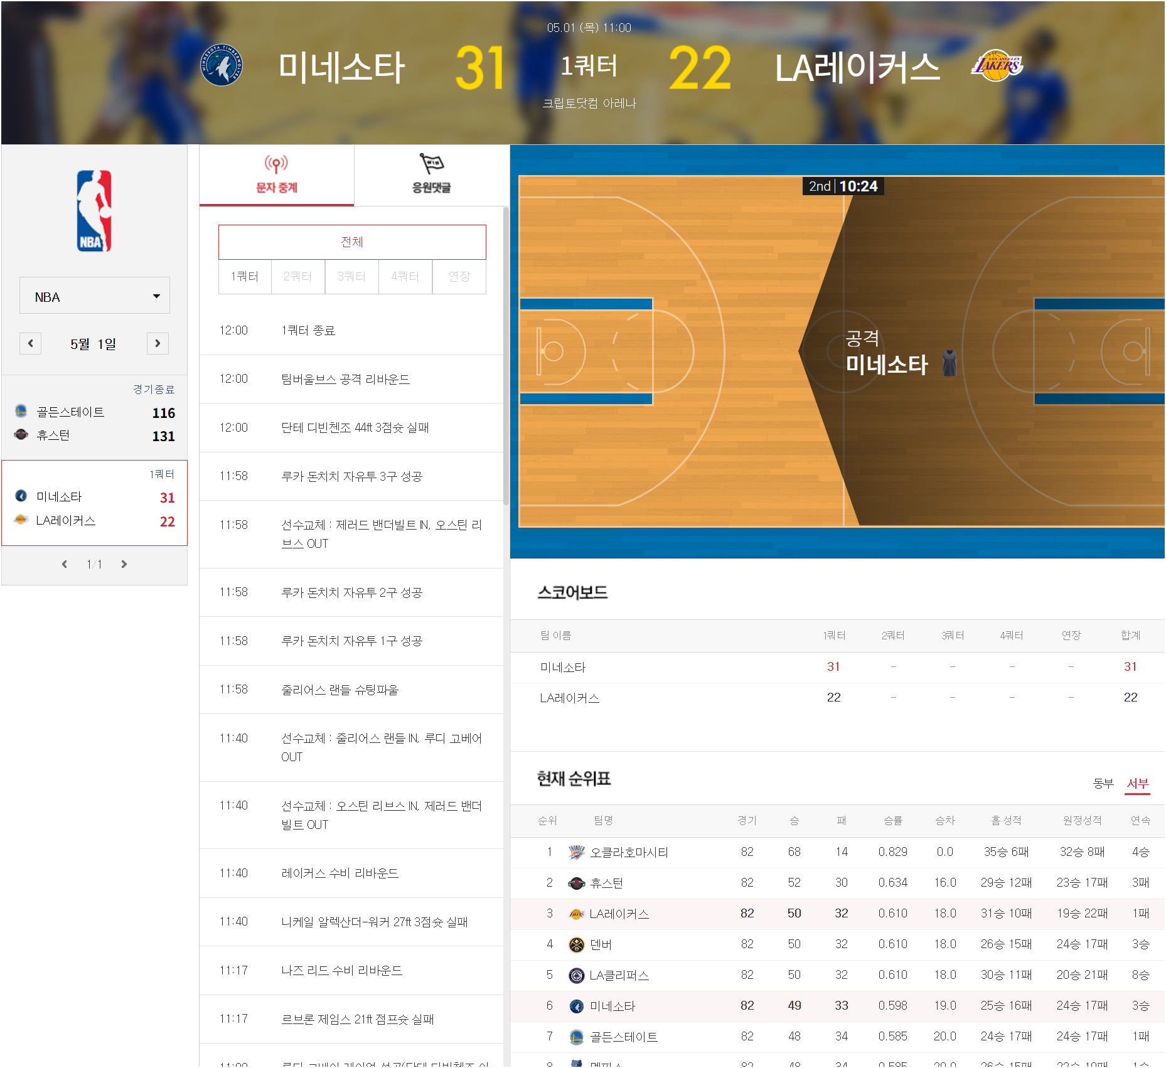The image size is (1166, 1068).
Task: Filter play-by-play by 연장
Action: point(459,276)
